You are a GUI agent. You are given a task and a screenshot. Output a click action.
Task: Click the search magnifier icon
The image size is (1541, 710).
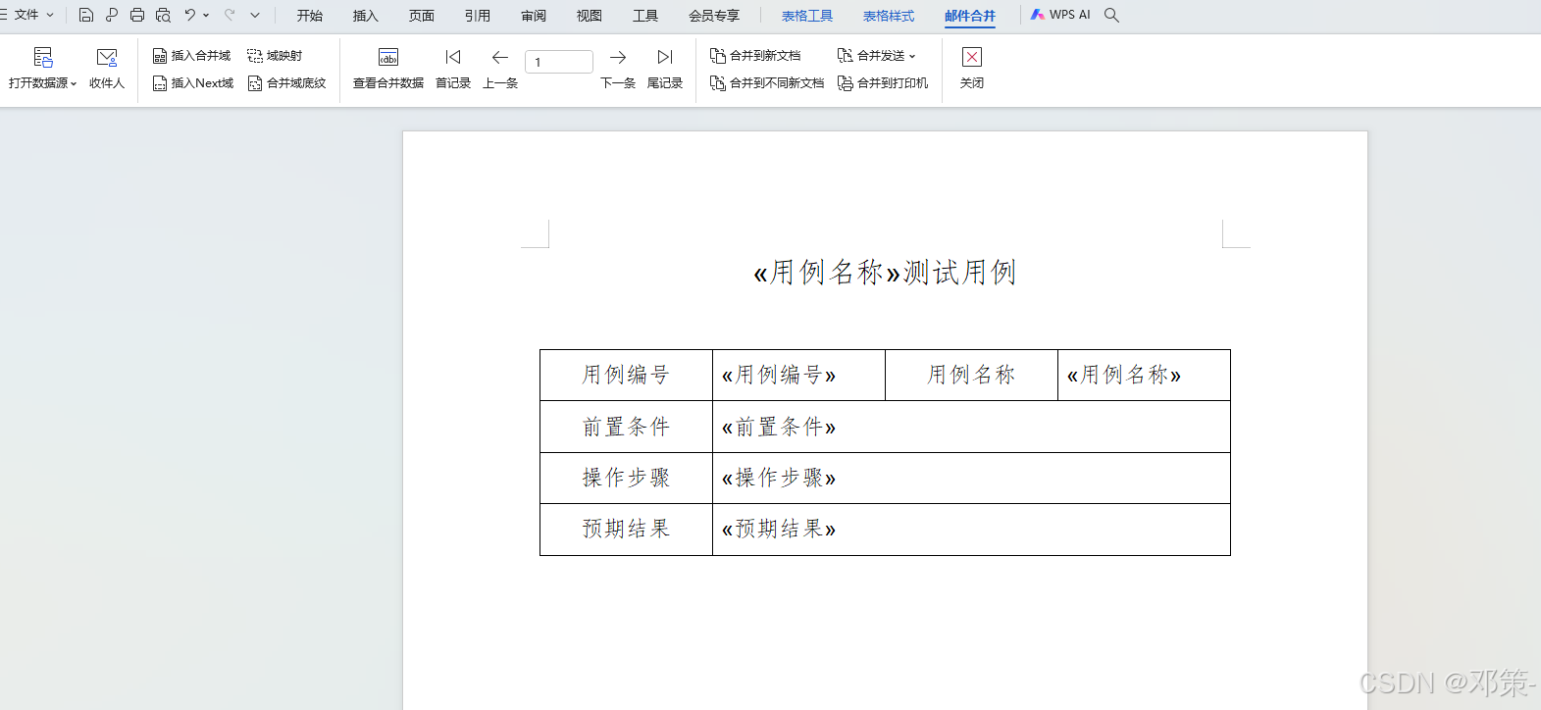pyautogui.click(x=1111, y=15)
